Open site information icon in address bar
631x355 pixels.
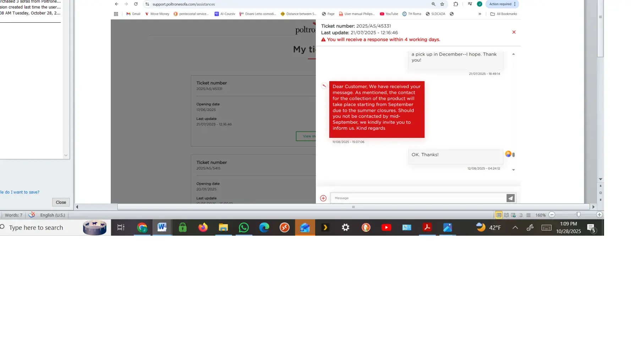(147, 4)
